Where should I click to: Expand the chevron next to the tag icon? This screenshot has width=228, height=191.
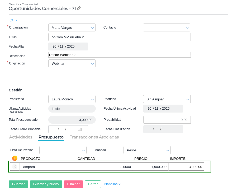coord(16,21)
